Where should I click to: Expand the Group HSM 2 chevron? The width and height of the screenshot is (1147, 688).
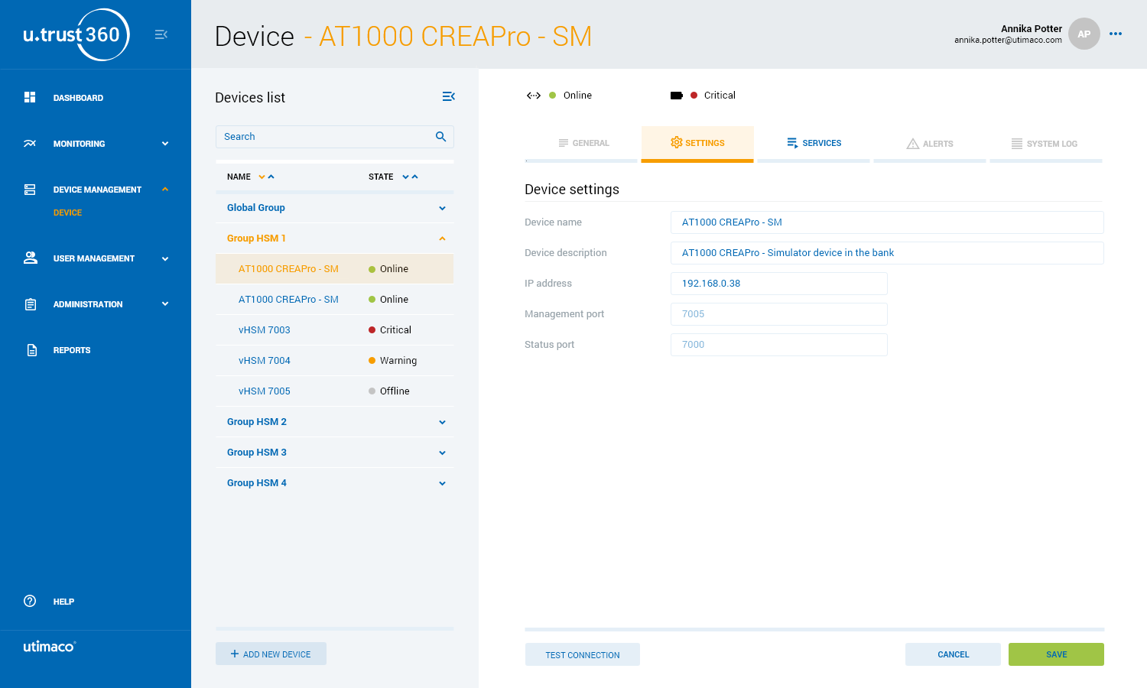point(442,422)
